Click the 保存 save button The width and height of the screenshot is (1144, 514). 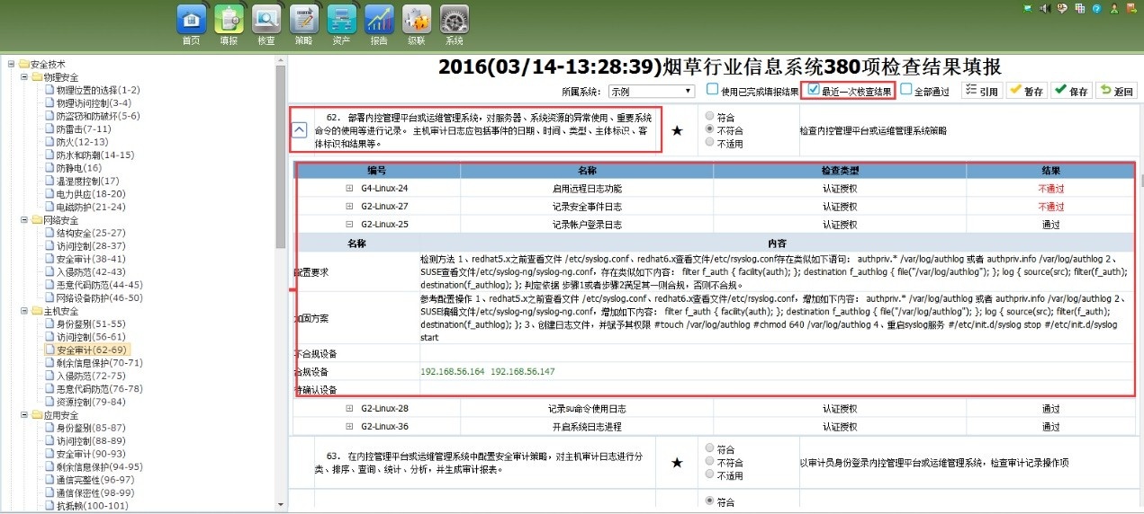coord(1070,91)
